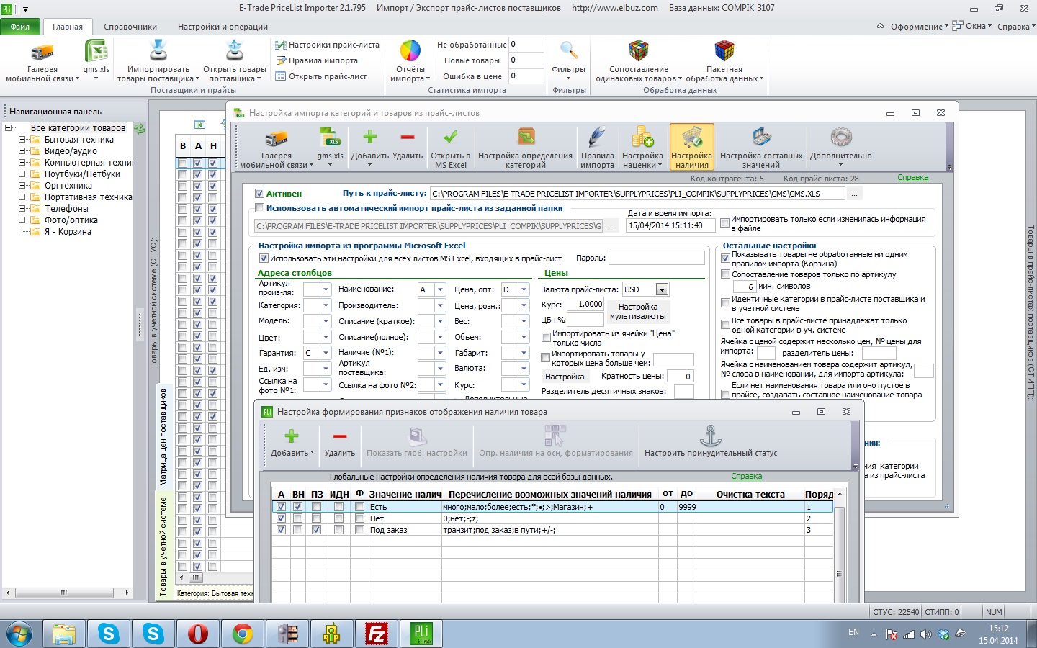Viewport: 1037px width, 648px height.
Task: Switch to the Главная ribbon tab
Action: [x=68, y=27]
